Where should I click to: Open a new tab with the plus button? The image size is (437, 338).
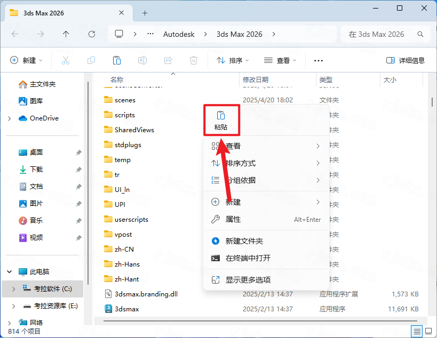145,13
